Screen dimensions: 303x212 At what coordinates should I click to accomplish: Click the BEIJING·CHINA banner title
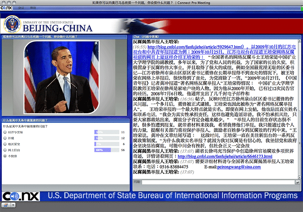pyautogui.click(x=58, y=28)
